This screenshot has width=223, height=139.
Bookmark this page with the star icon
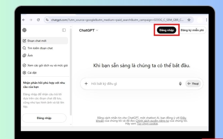click(189, 20)
